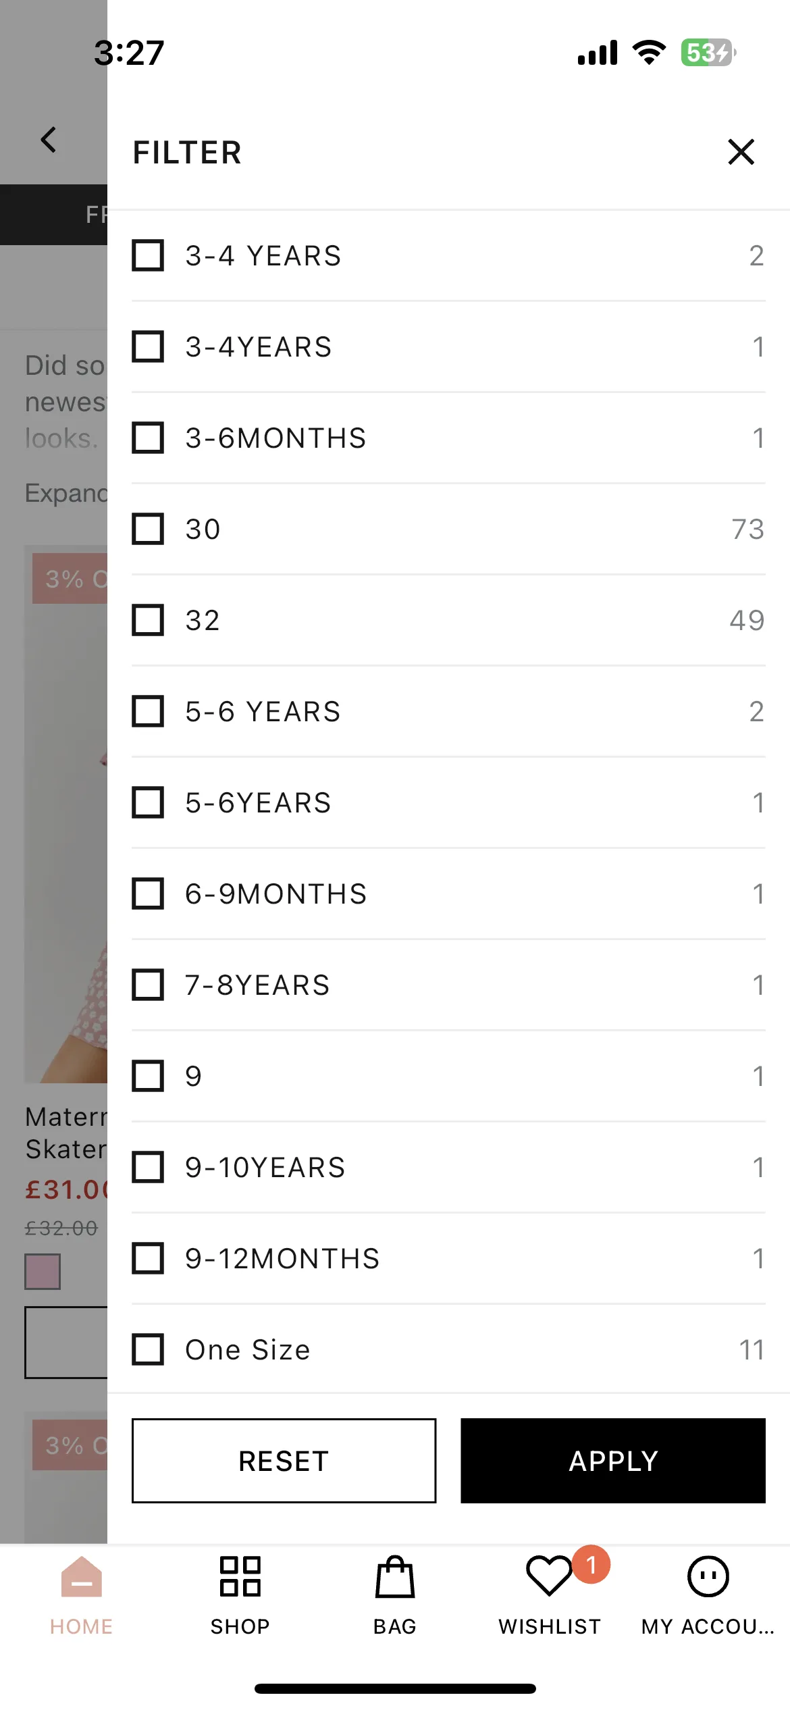
Task: Go to the Home tab icon
Action: pos(81,1576)
